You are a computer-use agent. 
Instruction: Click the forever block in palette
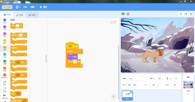(x=19, y=51)
